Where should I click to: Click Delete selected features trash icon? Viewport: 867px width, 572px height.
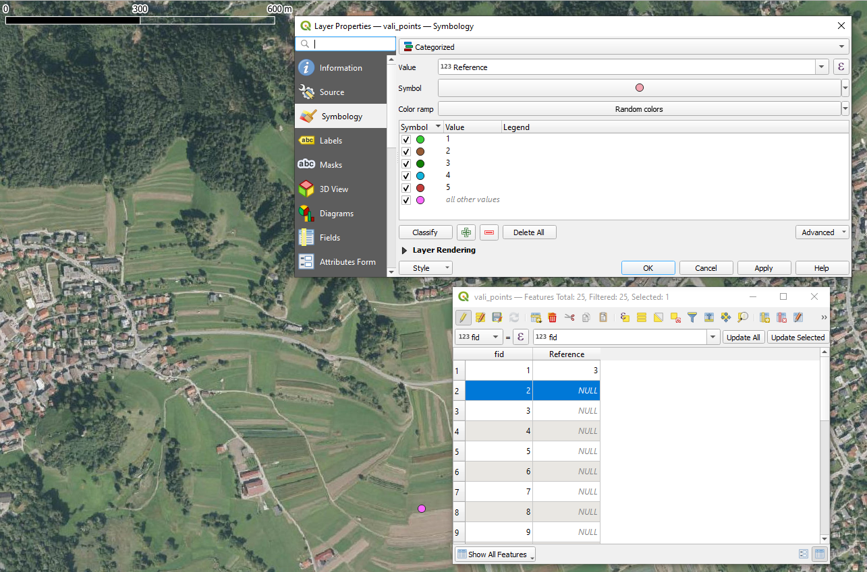pyautogui.click(x=552, y=317)
